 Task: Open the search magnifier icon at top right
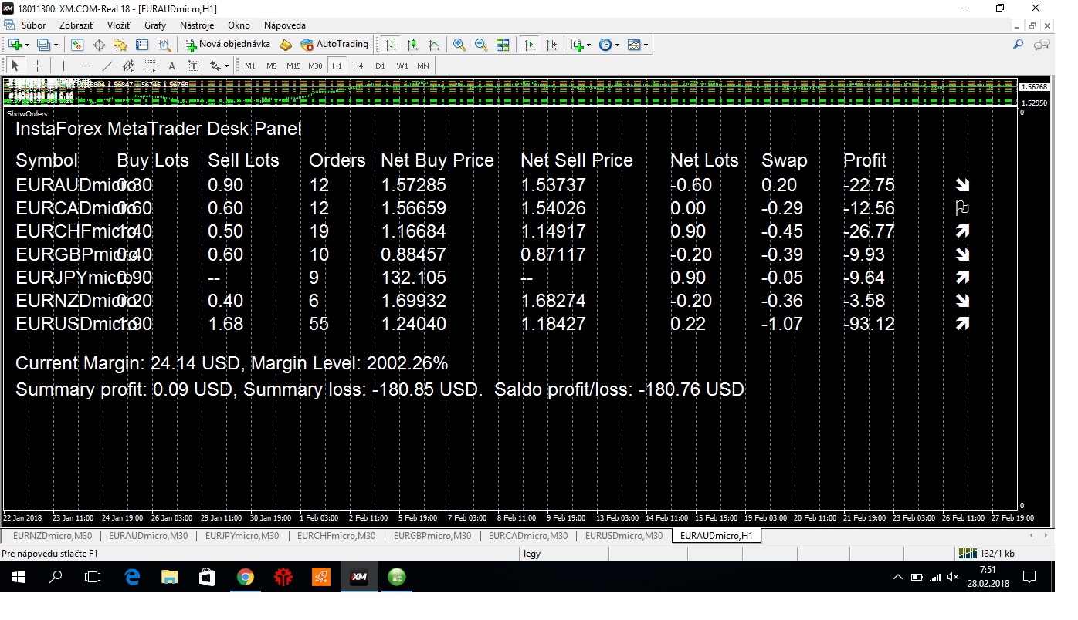[1019, 45]
